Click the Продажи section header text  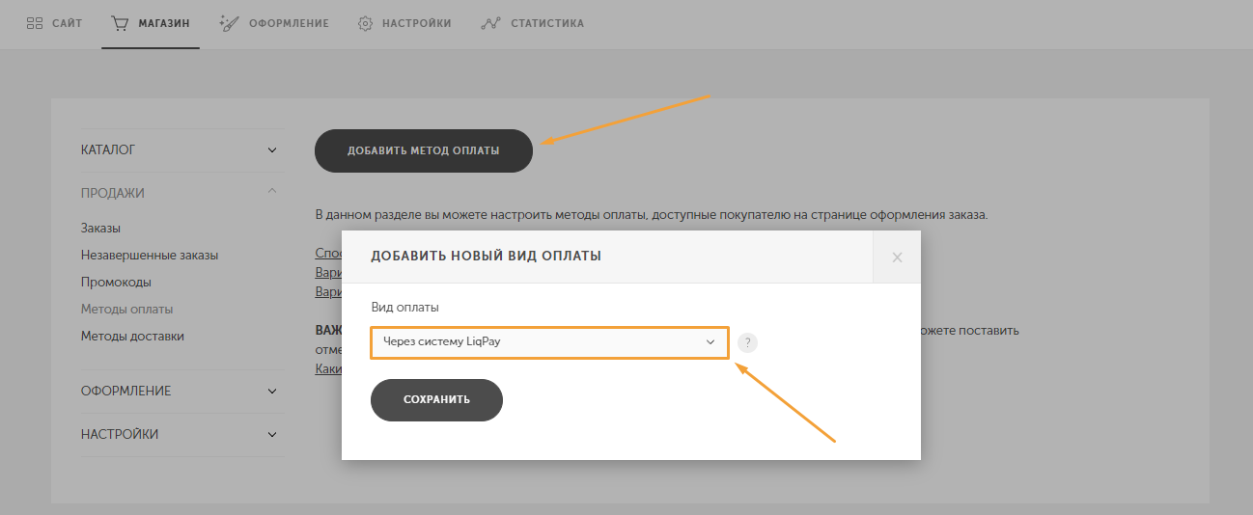[x=113, y=193]
